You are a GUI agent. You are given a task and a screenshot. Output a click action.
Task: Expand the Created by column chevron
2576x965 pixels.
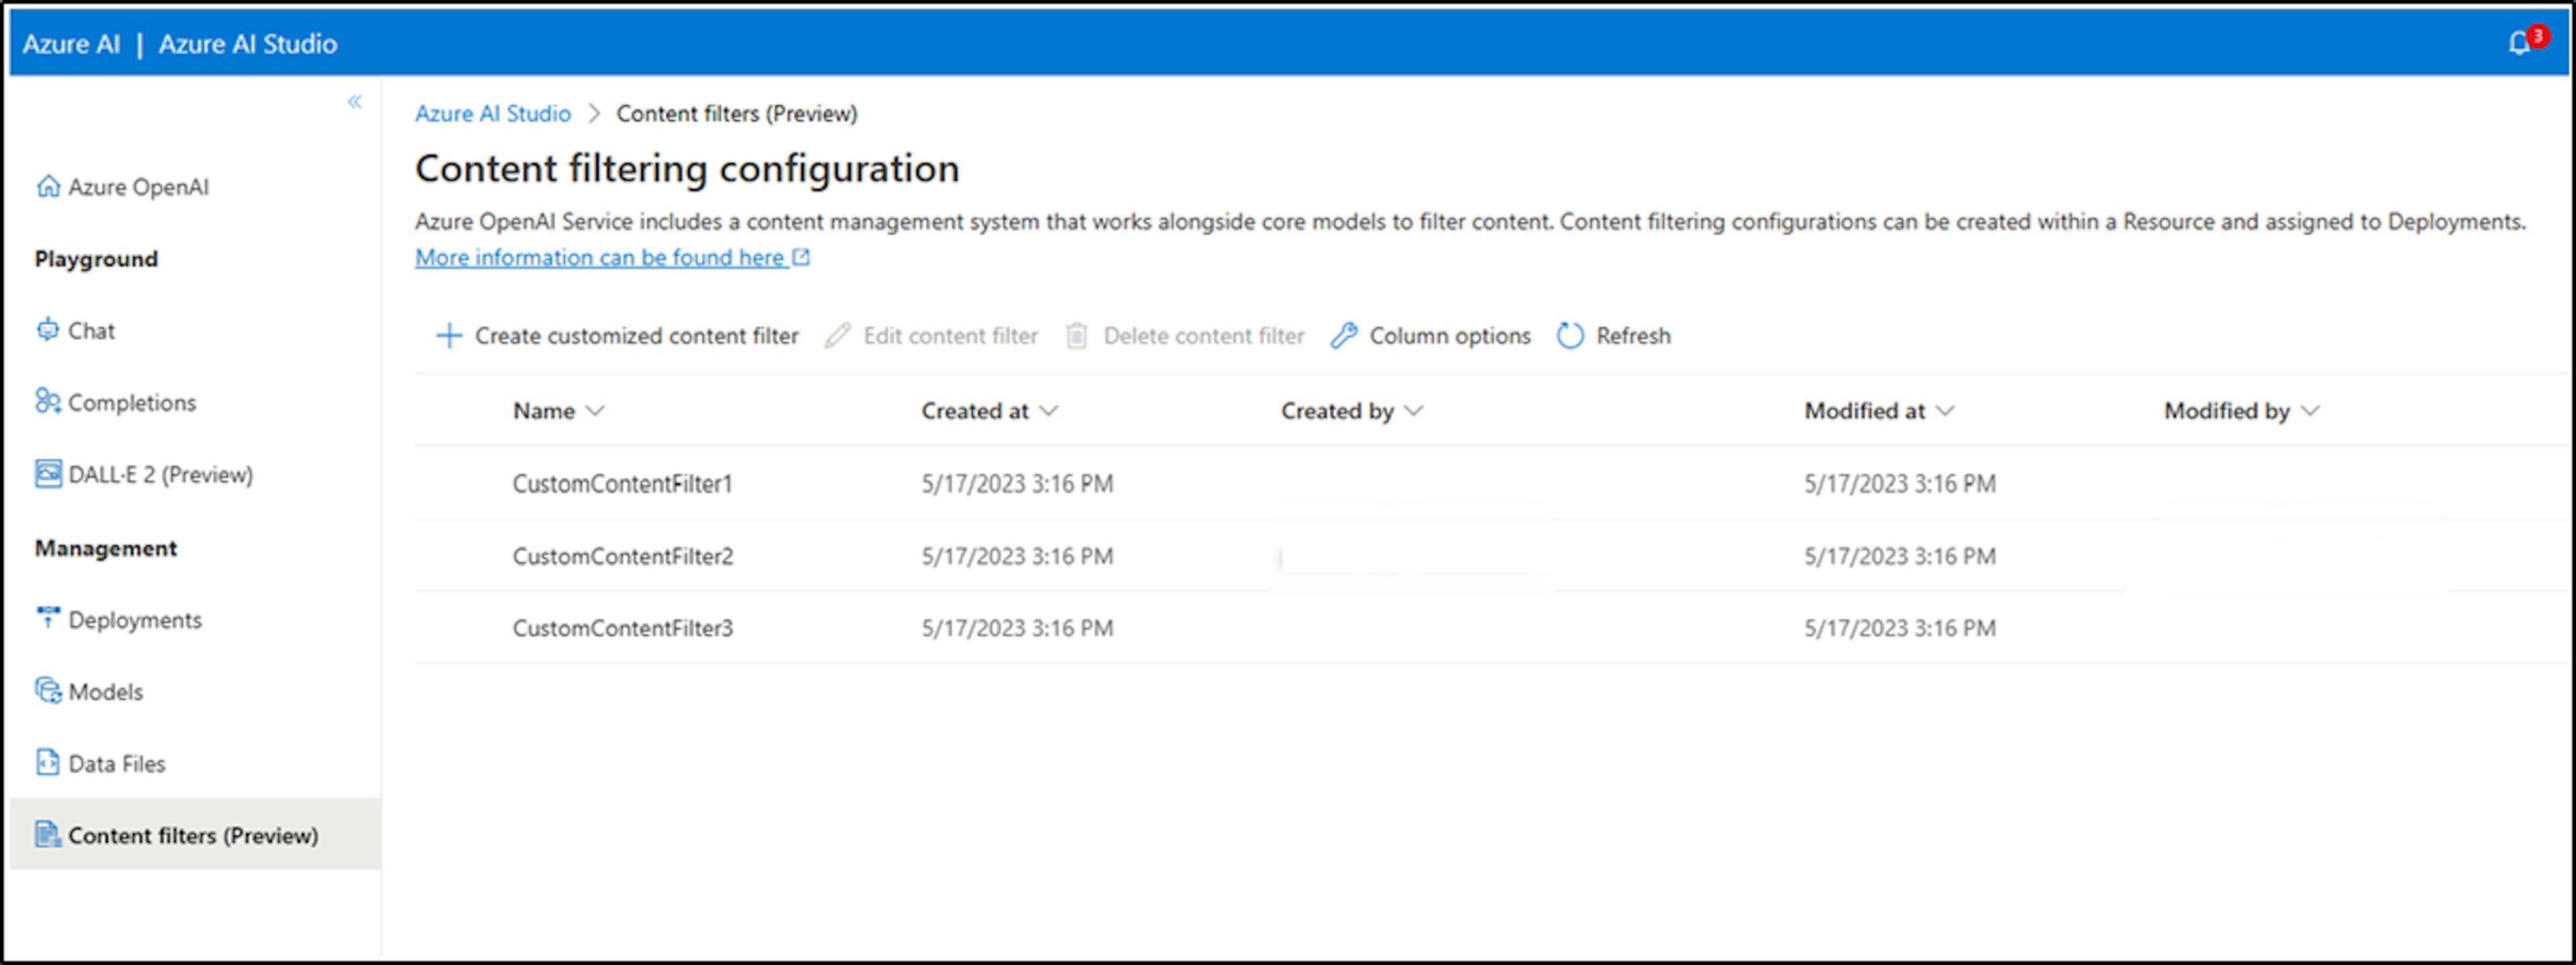1414,410
